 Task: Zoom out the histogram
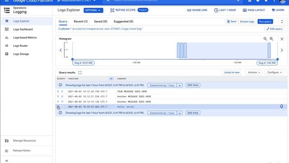click(265, 39)
